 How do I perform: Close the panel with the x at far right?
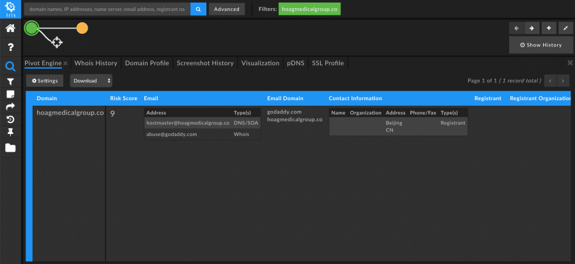click(570, 63)
